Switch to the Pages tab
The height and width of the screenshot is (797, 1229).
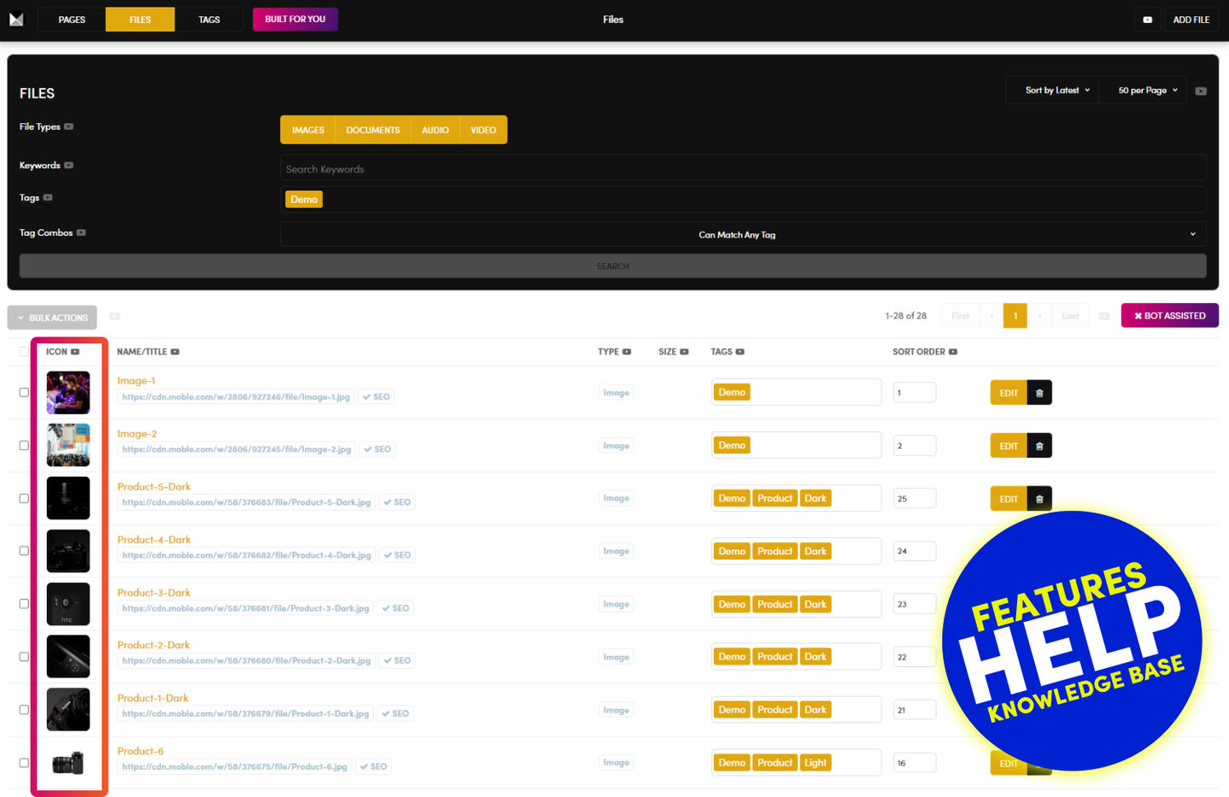pos(72,20)
